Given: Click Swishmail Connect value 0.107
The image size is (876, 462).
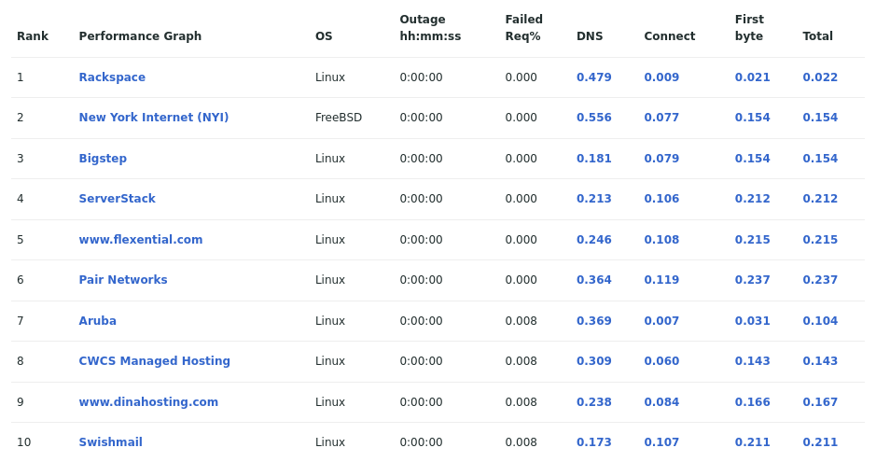Looking at the screenshot, I should (x=661, y=441).
